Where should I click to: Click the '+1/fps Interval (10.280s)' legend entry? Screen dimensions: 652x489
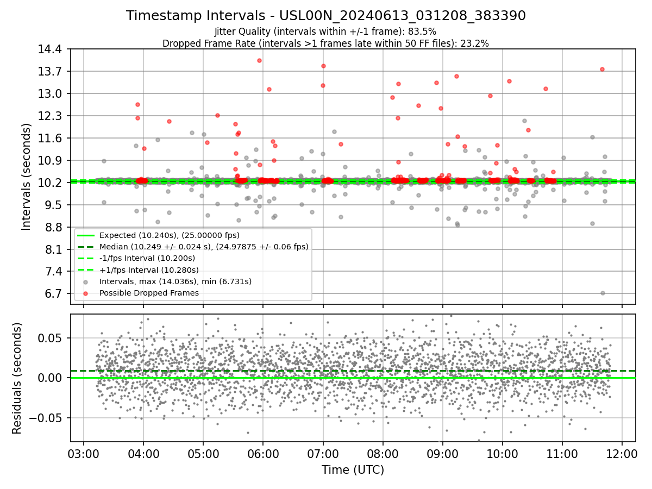coord(149,269)
